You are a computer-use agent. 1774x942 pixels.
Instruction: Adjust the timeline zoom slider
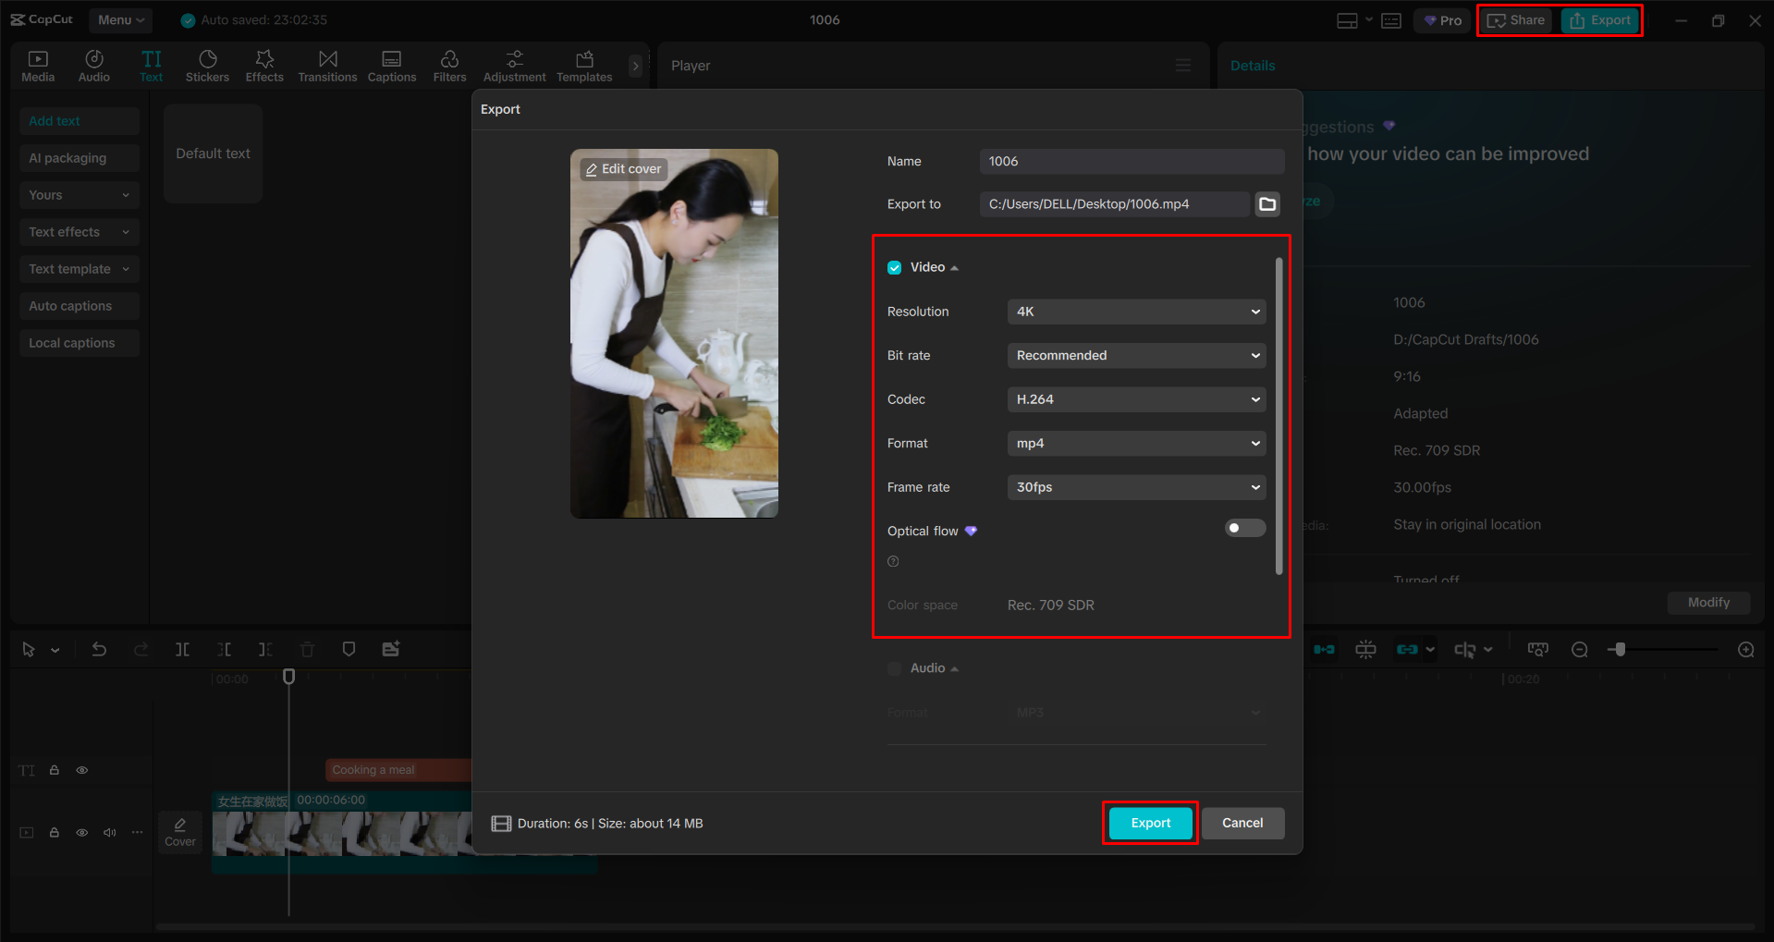(1619, 649)
